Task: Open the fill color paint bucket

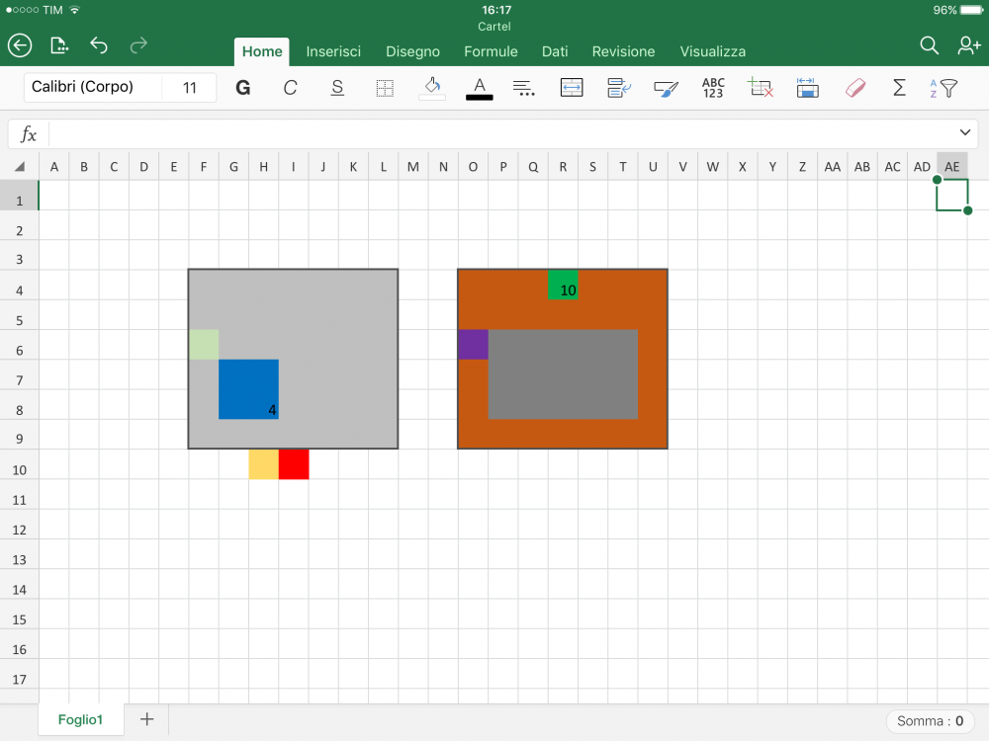Action: tap(432, 88)
